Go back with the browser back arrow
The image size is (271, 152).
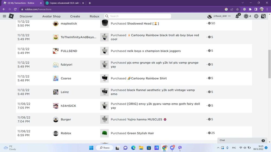point(4,9)
